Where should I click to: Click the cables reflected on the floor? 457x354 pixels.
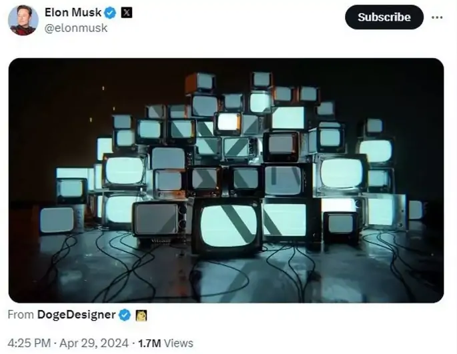coord(226,271)
